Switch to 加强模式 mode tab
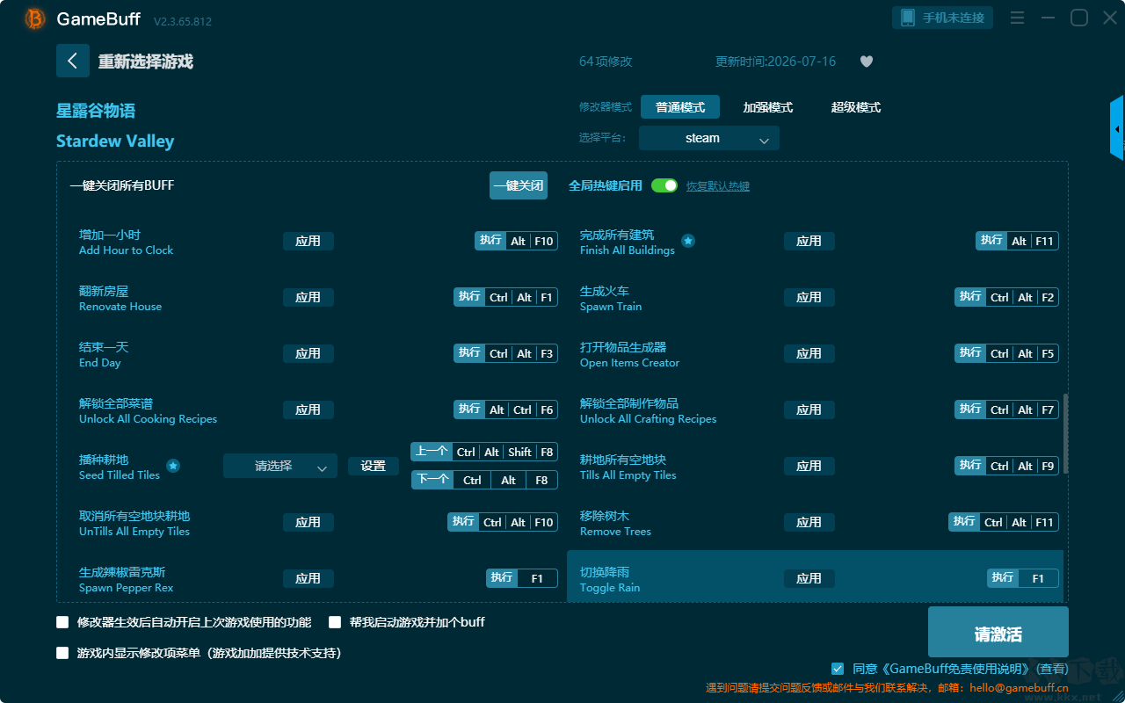 (x=768, y=107)
